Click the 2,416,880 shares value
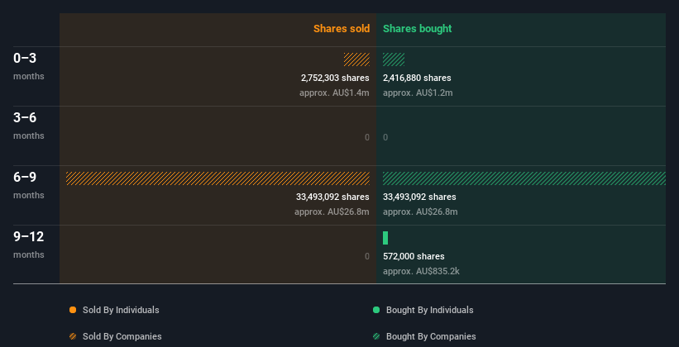The height and width of the screenshot is (347, 679). (x=417, y=78)
